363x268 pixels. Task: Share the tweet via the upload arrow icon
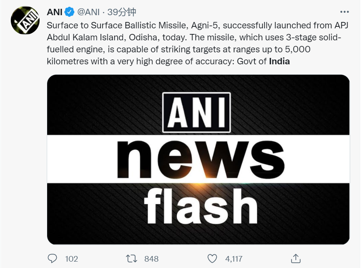[295, 258]
